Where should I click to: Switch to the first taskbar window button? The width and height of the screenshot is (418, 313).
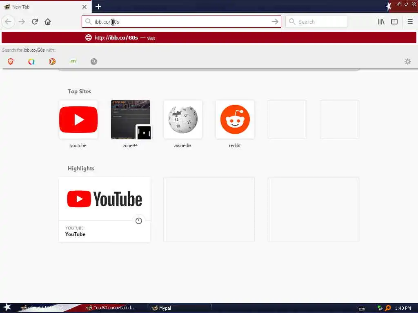pyautogui.click(x=51, y=308)
